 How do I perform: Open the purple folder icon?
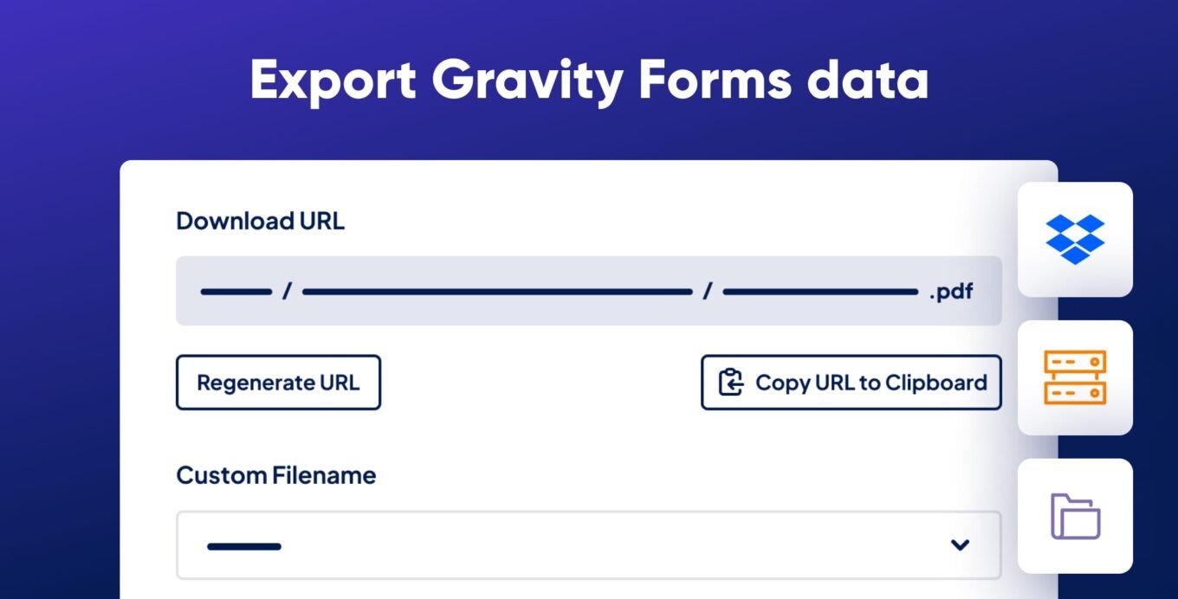(1075, 516)
